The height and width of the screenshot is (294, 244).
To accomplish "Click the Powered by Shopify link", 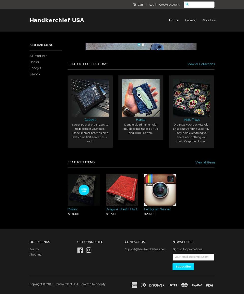I will click(x=93, y=284).
